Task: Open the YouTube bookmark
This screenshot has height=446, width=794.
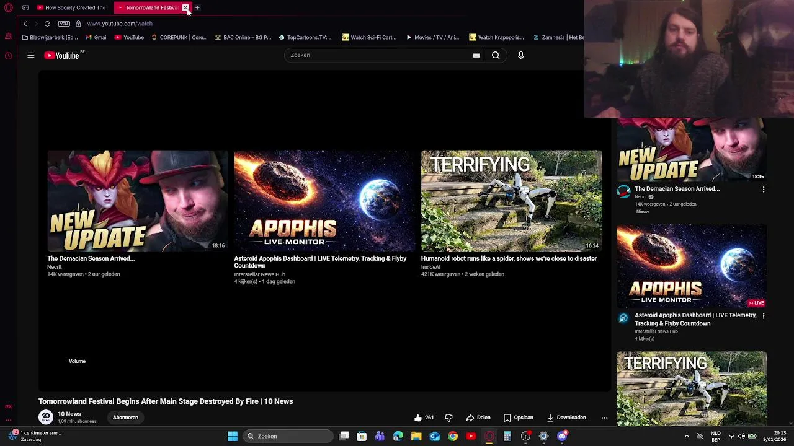Action: coord(130,37)
